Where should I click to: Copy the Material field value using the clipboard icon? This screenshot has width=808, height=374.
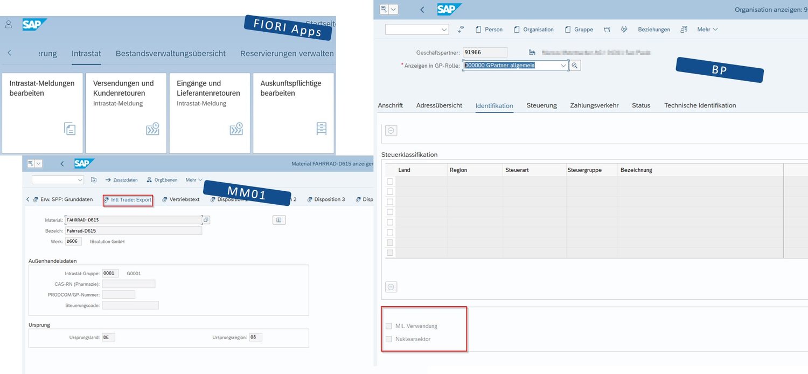[206, 220]
